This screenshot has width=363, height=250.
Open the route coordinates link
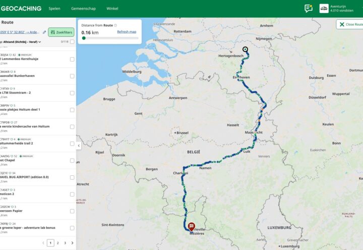[20, 32]
